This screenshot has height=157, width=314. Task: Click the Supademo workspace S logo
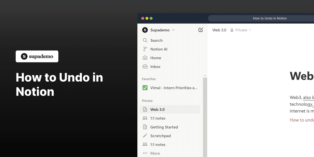(x=145, y=30)
